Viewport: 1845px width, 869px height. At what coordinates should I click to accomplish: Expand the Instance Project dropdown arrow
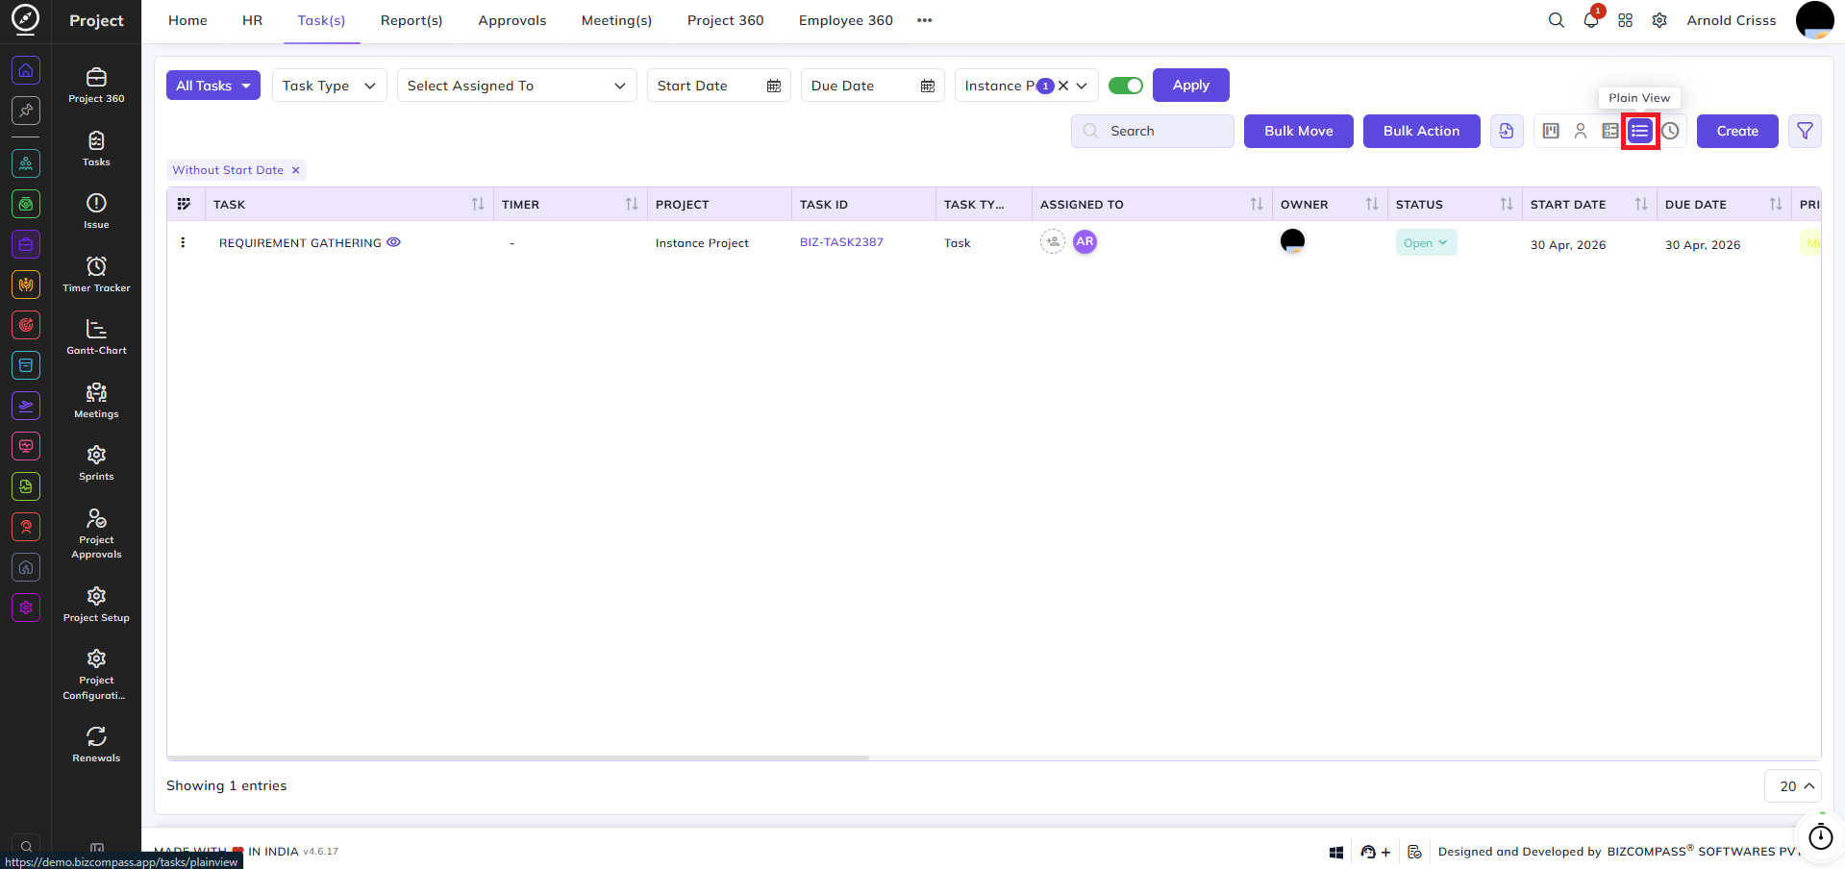1082,86
